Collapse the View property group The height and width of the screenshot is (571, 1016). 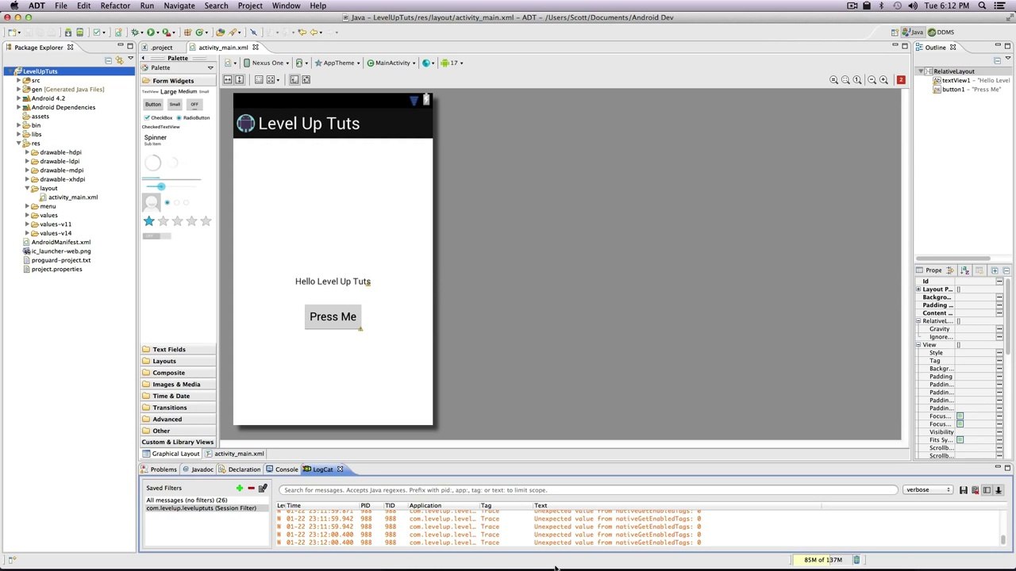tap(918, 345)
